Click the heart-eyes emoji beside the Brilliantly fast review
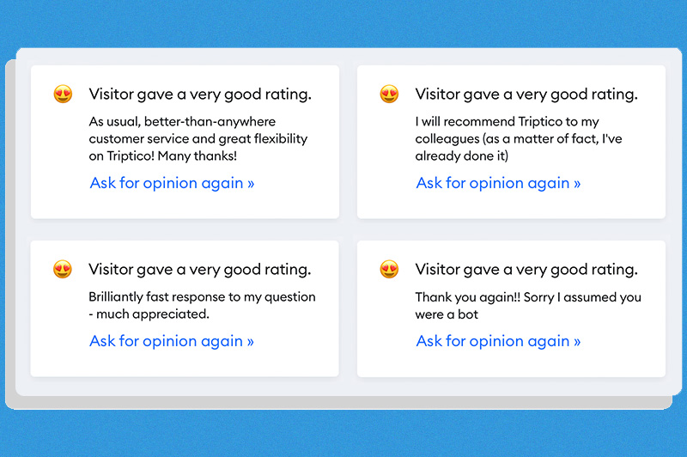 pos(63,270)
